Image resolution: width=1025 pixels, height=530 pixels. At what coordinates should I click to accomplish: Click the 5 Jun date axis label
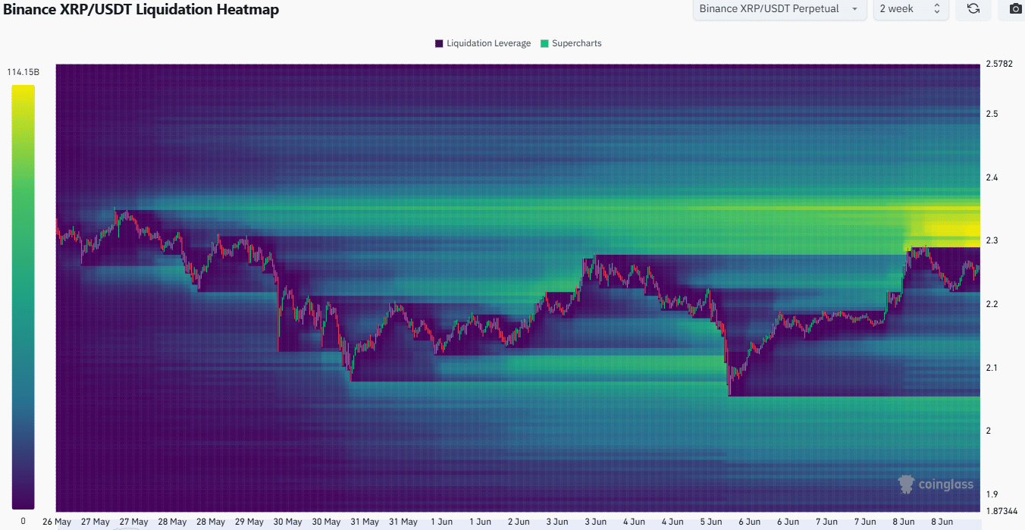(710, 522)
